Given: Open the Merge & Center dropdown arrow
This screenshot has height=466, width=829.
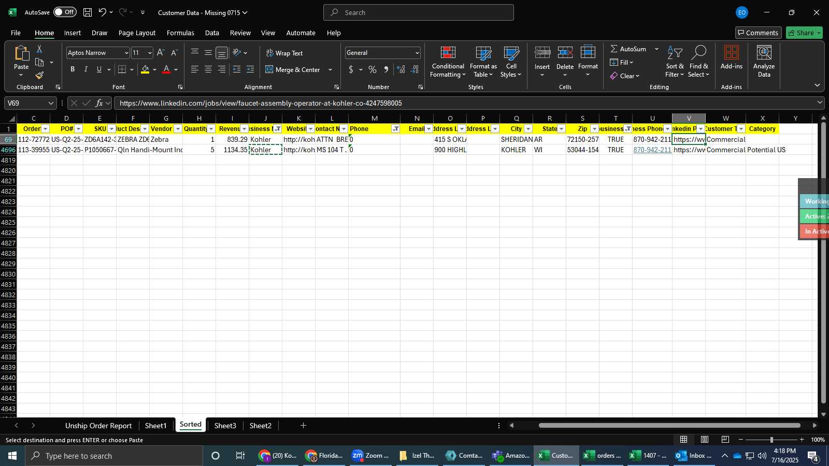Looking at the screenshot, I should [x=330, y=69].
